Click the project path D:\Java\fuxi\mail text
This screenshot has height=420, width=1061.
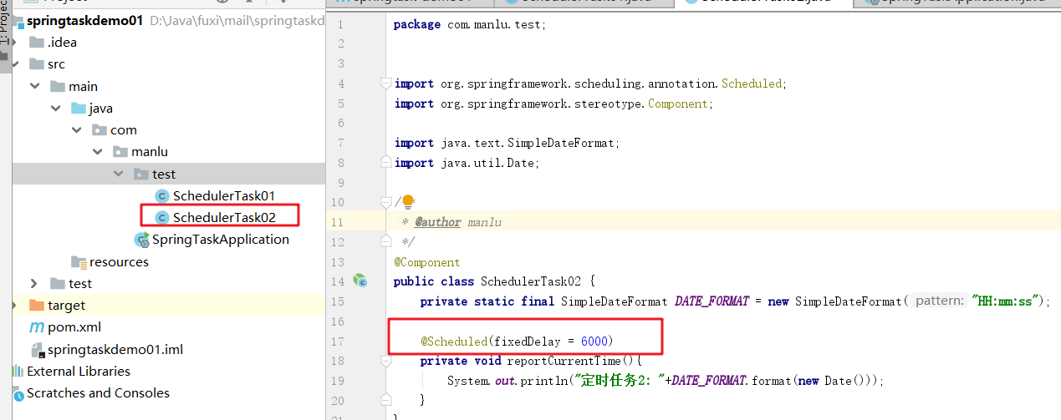click(x=237, y=21)
